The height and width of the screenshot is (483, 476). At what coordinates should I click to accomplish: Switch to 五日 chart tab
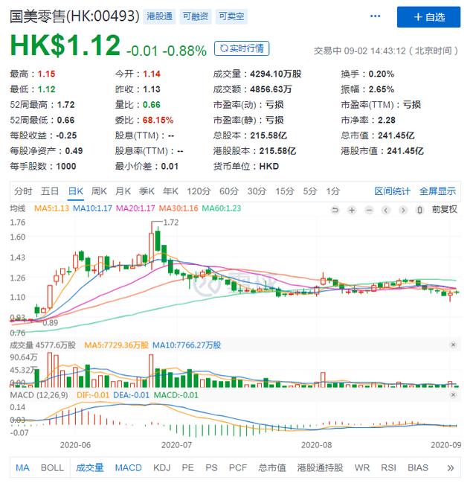[x=50, y=191]
